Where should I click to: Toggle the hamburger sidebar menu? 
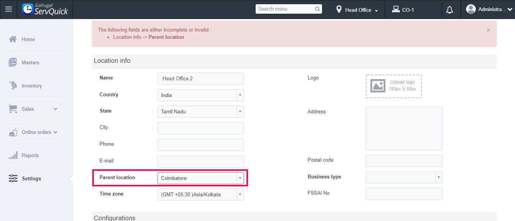(x=8, y=9)
